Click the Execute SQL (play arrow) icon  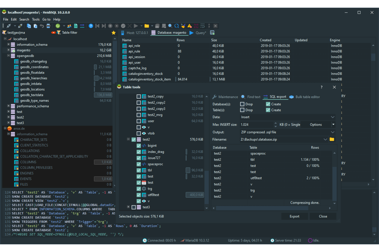[135, 26]
